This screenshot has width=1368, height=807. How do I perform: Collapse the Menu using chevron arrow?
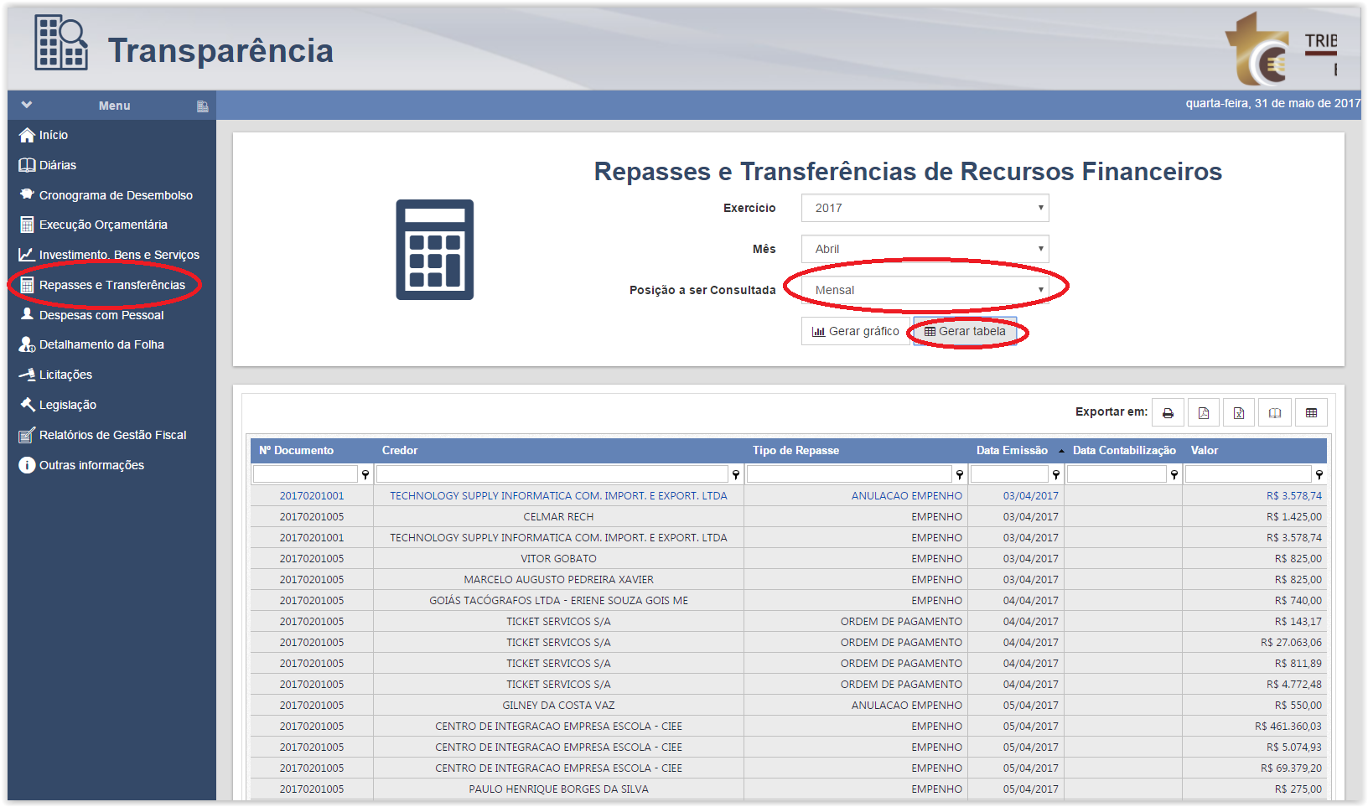(27, 106)
